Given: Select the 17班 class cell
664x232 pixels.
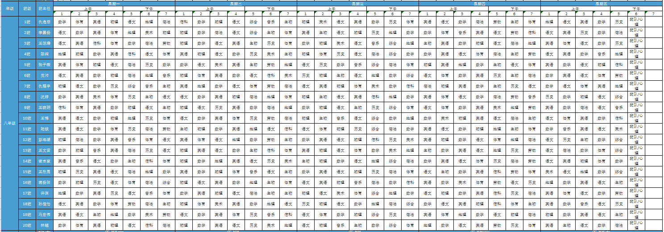Looking at the screenshot, I should click(27, 193).
